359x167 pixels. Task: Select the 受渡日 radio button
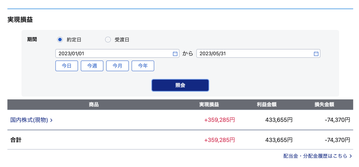click(x=108, y=40)
